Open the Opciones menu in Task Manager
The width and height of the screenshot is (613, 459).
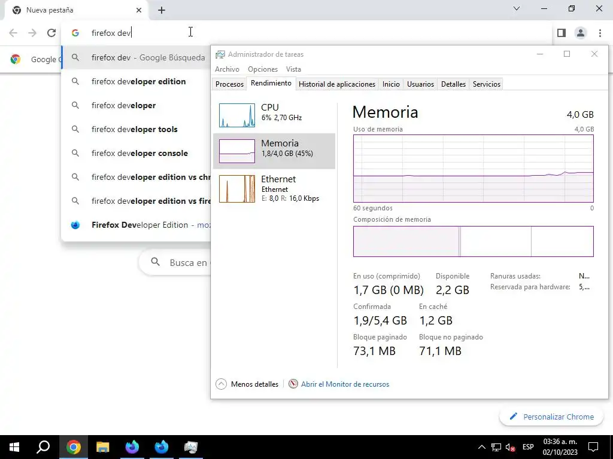click(263, 69)
